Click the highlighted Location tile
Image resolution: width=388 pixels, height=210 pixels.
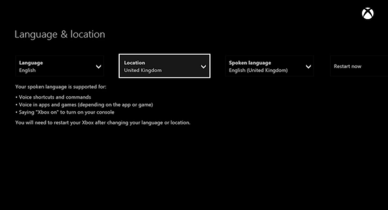pyautogui.click(x=164, y=66)
